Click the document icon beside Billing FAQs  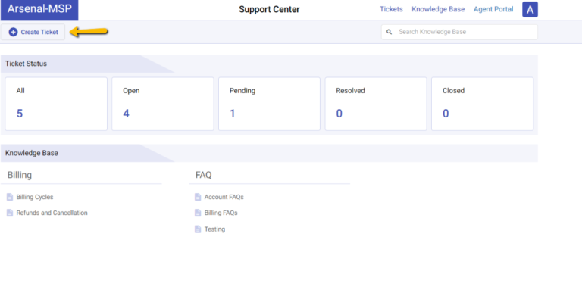[x=198, y=213]
